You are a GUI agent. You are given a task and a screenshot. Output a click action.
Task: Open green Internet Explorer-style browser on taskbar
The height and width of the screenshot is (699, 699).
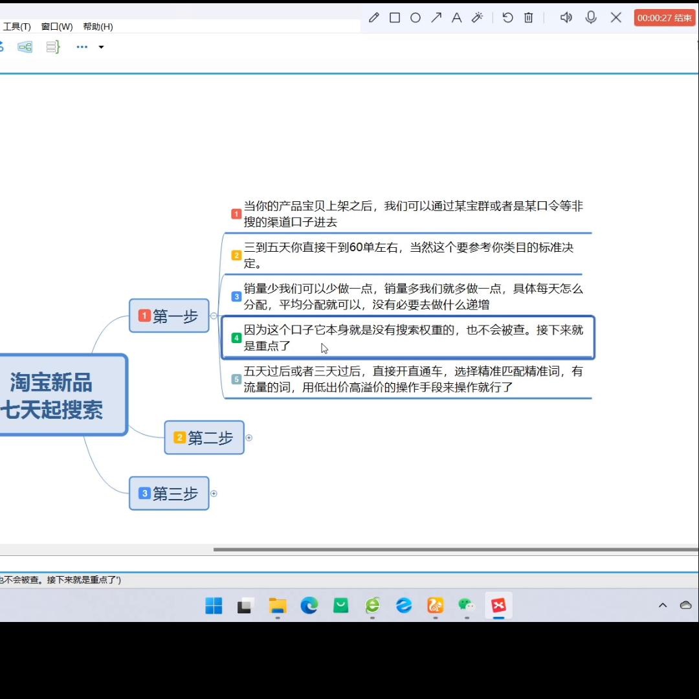(x=372, y=605)
